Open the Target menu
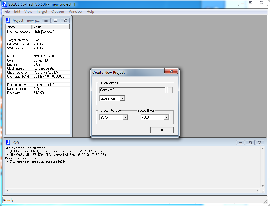 [x=42, y=12]
